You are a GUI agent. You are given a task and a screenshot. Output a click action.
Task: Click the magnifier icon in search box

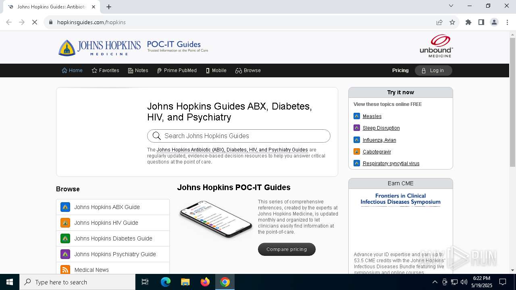[x=157, y=136]
